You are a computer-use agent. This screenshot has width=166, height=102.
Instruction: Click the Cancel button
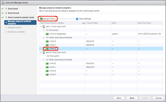[x=158, y=98]
